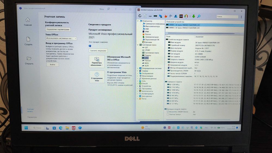The width and height of the screenshot is (272, 153).
Task: Open Параметры обновления dropdown button in Visio
Action: point(97,61)
